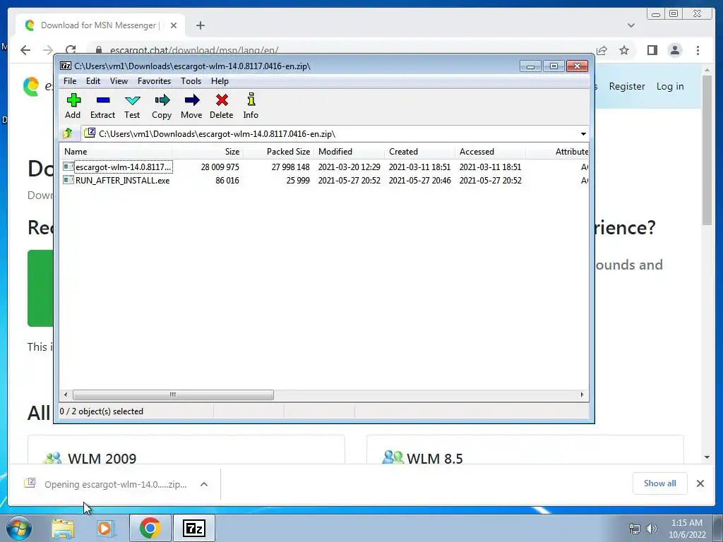Sort by the Accessed column header
723x542 pixels.
click(x=490, y=152)
